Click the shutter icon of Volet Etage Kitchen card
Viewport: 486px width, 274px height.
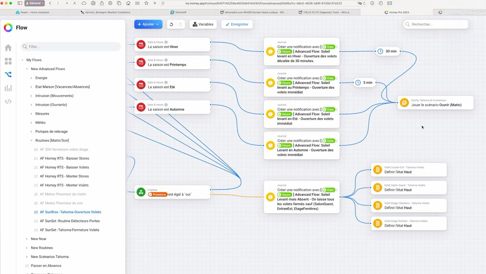[378, 223]
